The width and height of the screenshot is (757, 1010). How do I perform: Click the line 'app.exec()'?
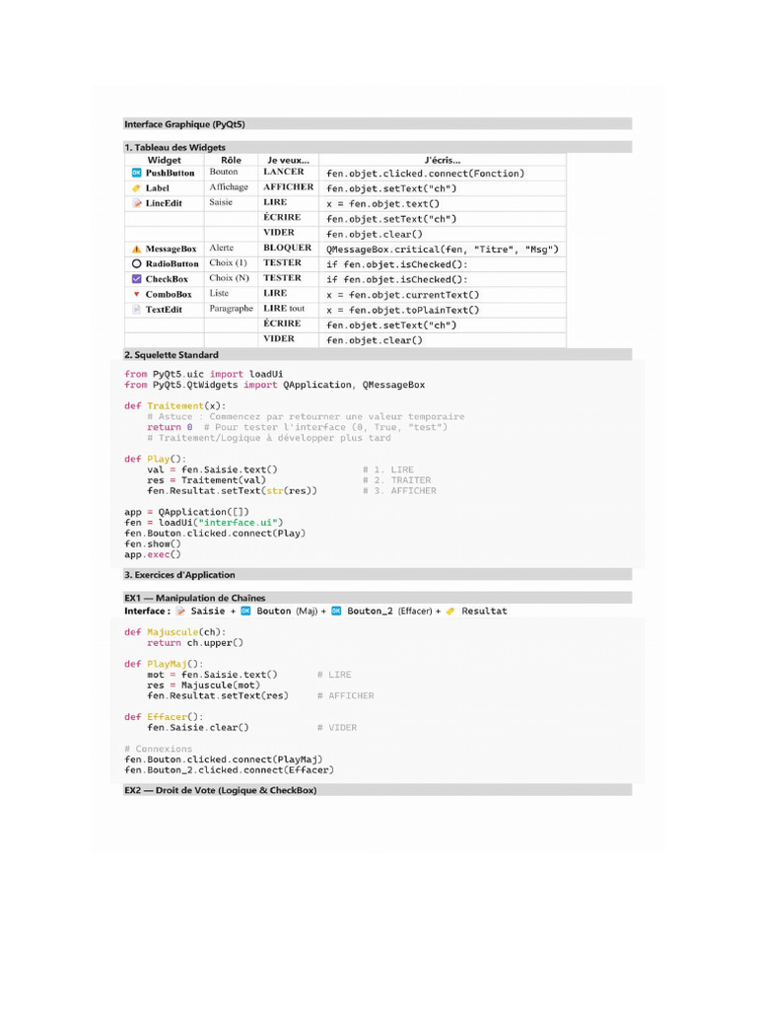153,554
